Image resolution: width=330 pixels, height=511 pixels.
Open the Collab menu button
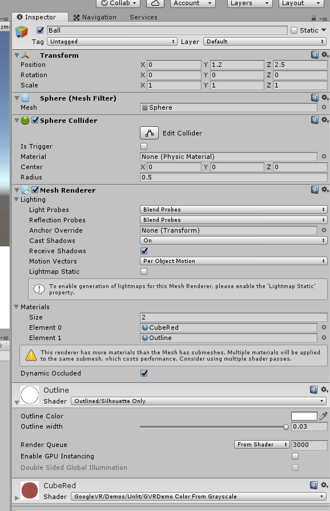coord(118,3)
